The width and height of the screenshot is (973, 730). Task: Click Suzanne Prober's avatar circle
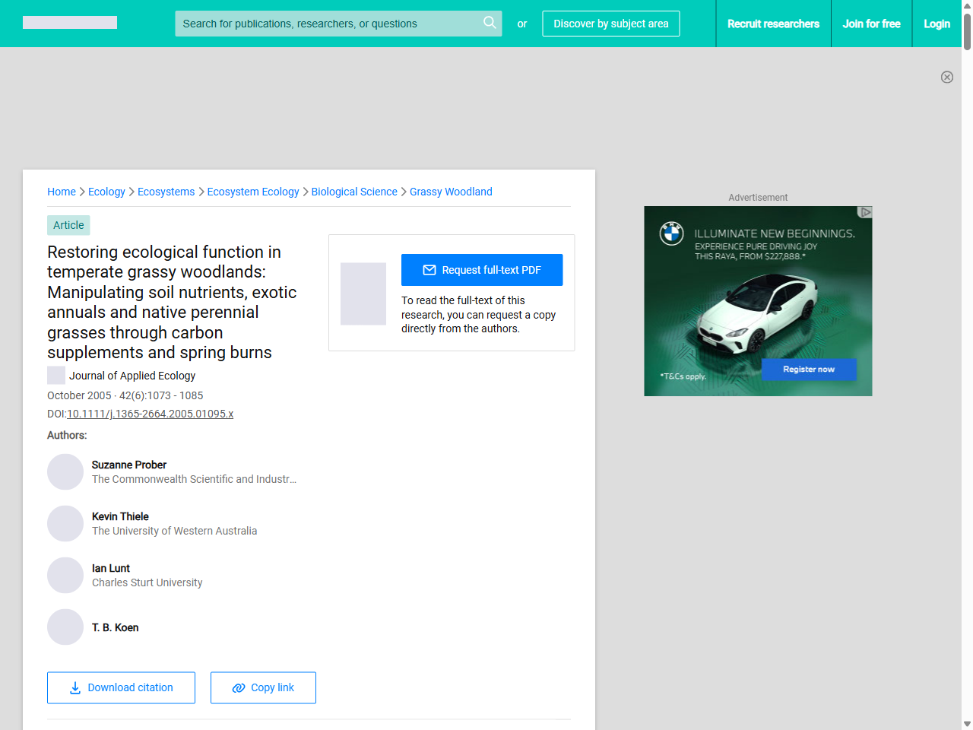coord(65,471)
